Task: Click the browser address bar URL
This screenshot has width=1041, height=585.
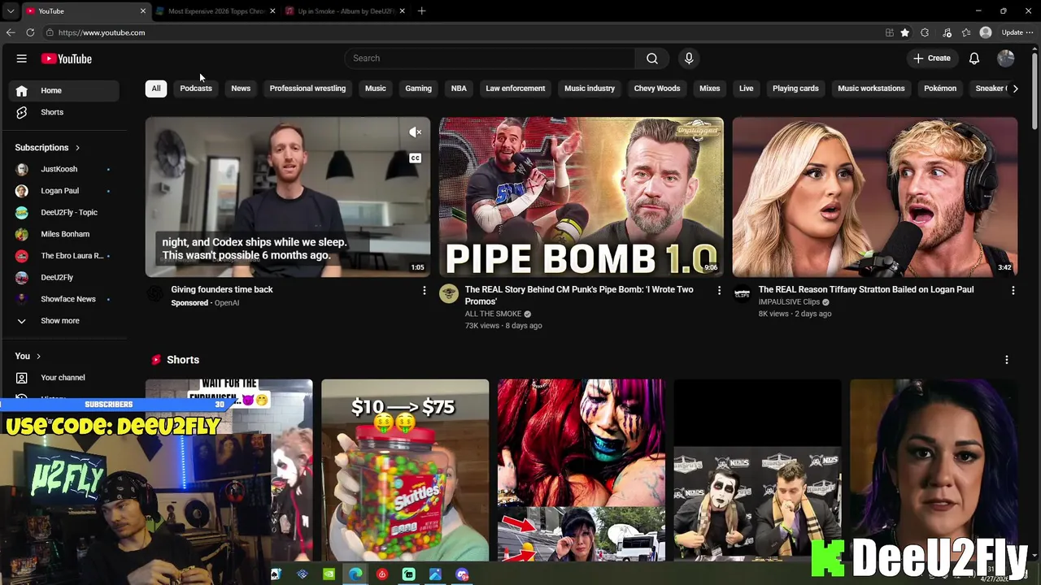Action: coord(102,32)
